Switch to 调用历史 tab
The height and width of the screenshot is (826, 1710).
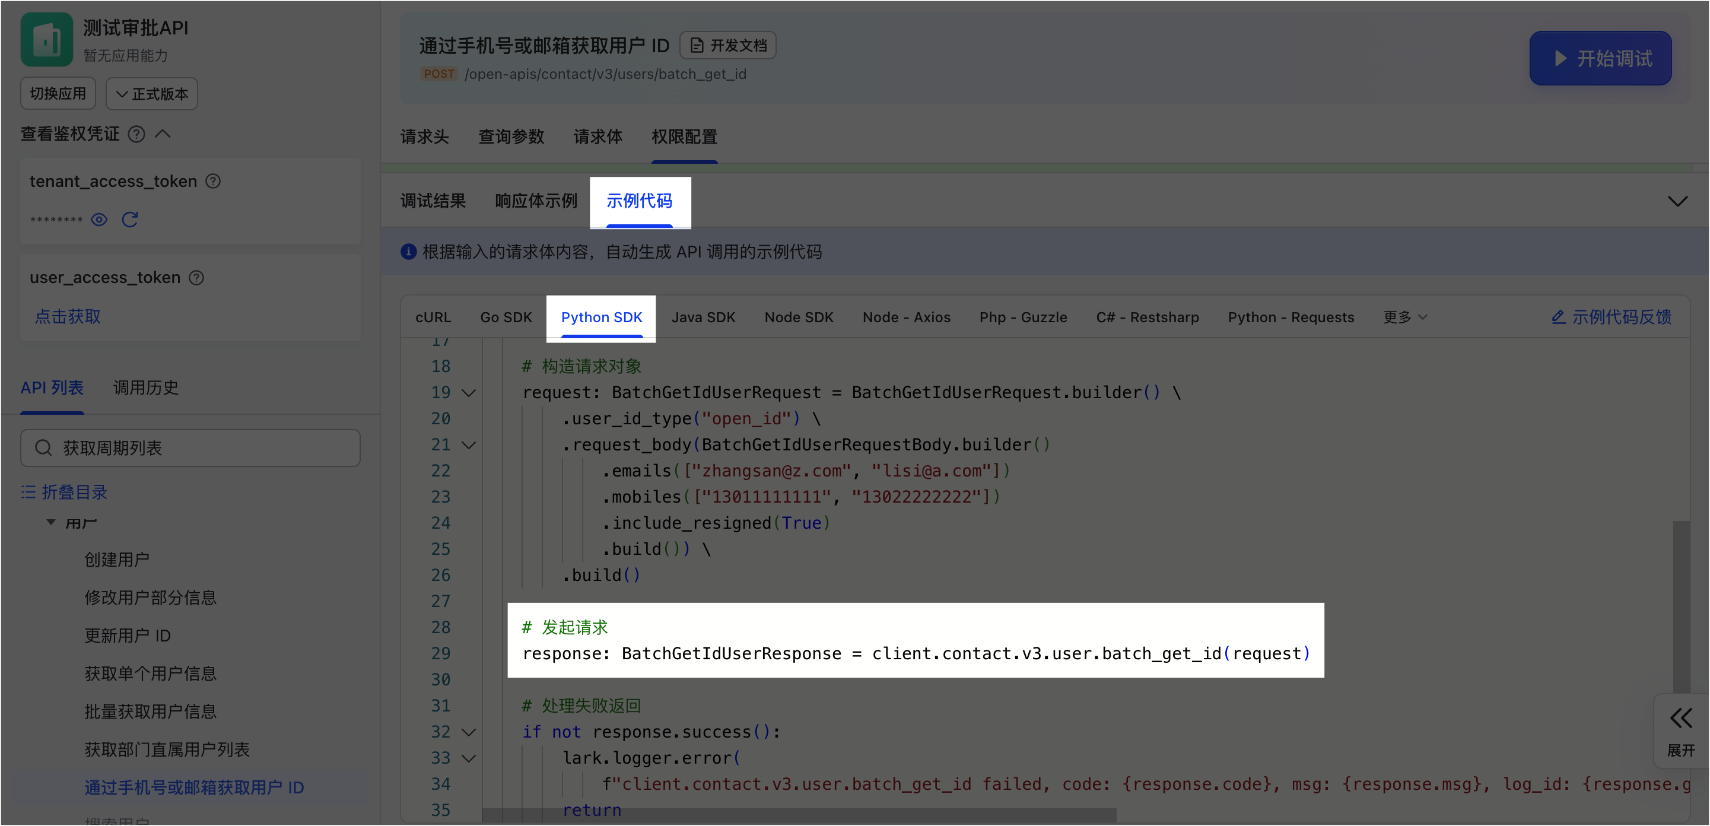146,387
